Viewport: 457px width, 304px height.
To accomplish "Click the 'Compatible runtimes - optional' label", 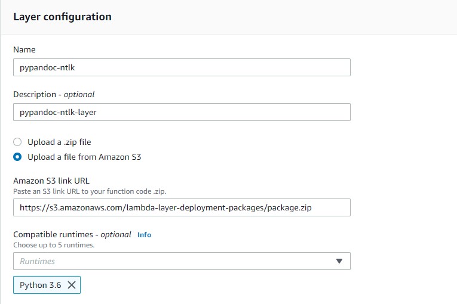I will (x=72, y=234).
